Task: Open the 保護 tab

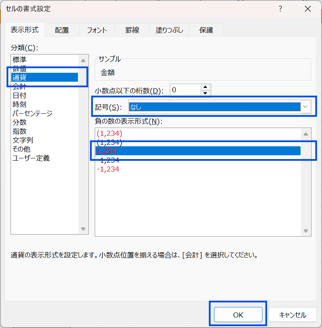Action: 206,30
